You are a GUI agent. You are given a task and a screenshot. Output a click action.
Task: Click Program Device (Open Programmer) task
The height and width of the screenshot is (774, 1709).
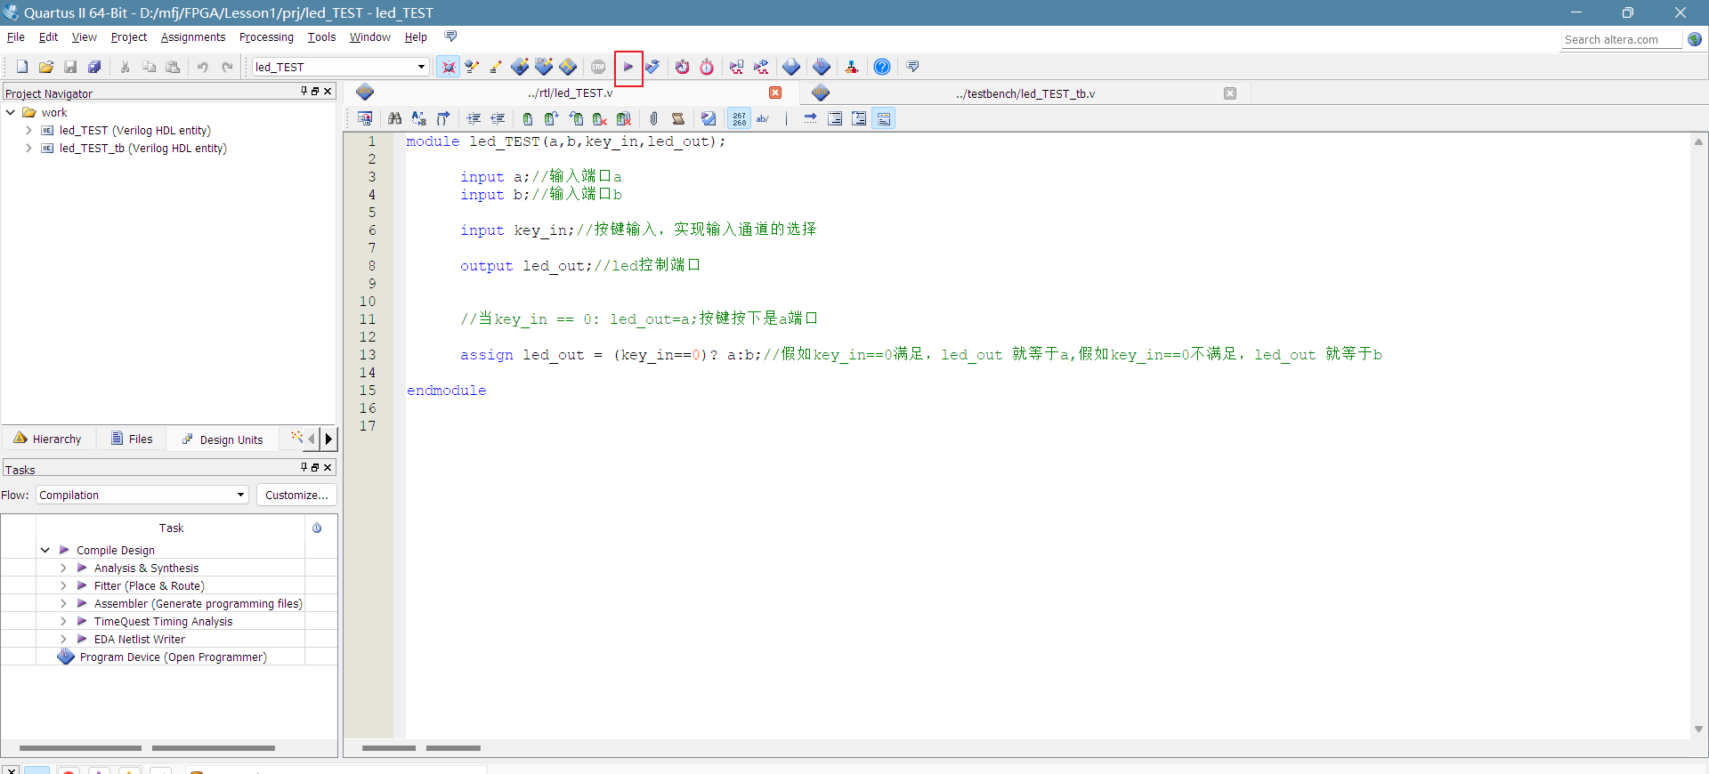click(x=174, y=657)
